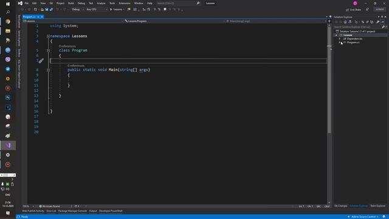This screenshot has height=219, width=389.
Task: Open the Output tab
Action: coord(93,211)
